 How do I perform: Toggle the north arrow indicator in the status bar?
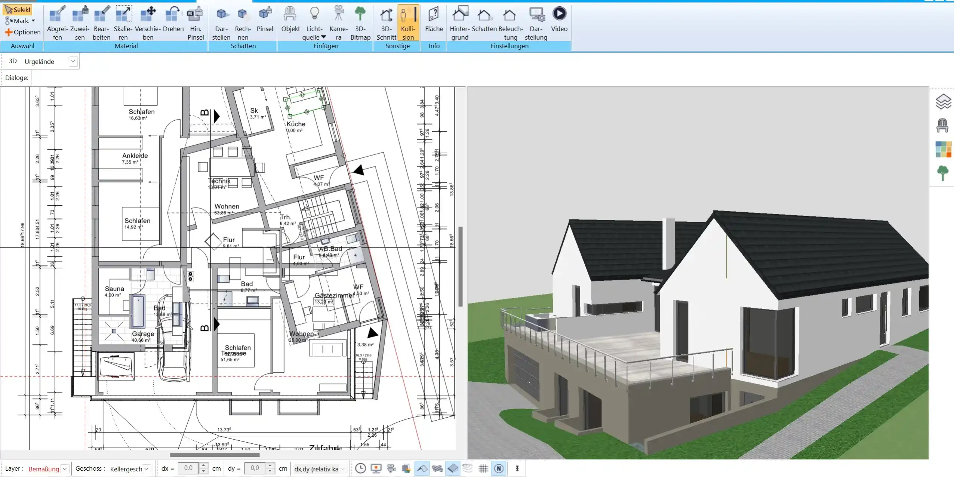click(499, 468)
